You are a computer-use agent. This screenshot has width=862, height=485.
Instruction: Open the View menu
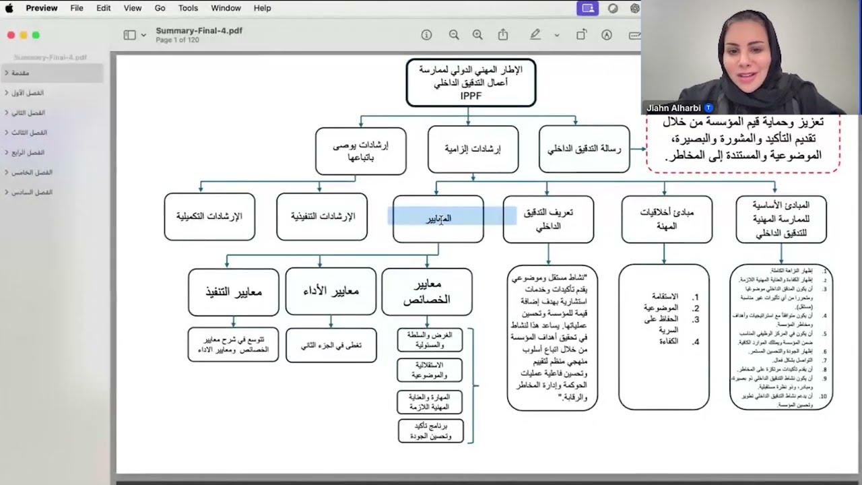point(133,8)
